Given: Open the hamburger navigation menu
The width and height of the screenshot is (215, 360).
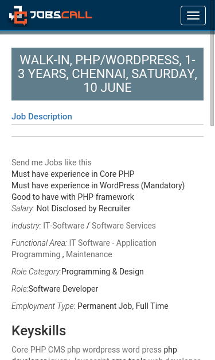Looking at the screenshot, I should pos(193,16).
